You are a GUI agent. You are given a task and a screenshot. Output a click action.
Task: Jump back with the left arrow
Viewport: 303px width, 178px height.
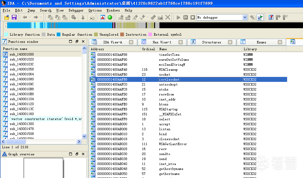tap(25, 17)
